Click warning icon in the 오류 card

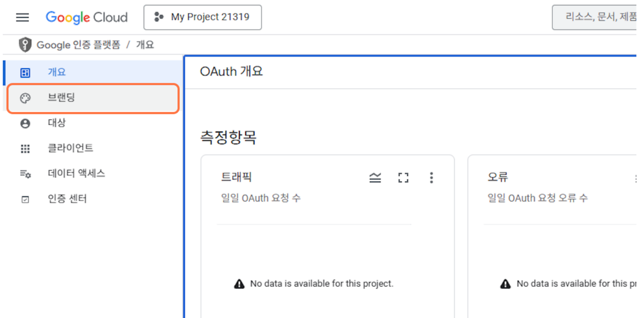[x=506, y=284]
